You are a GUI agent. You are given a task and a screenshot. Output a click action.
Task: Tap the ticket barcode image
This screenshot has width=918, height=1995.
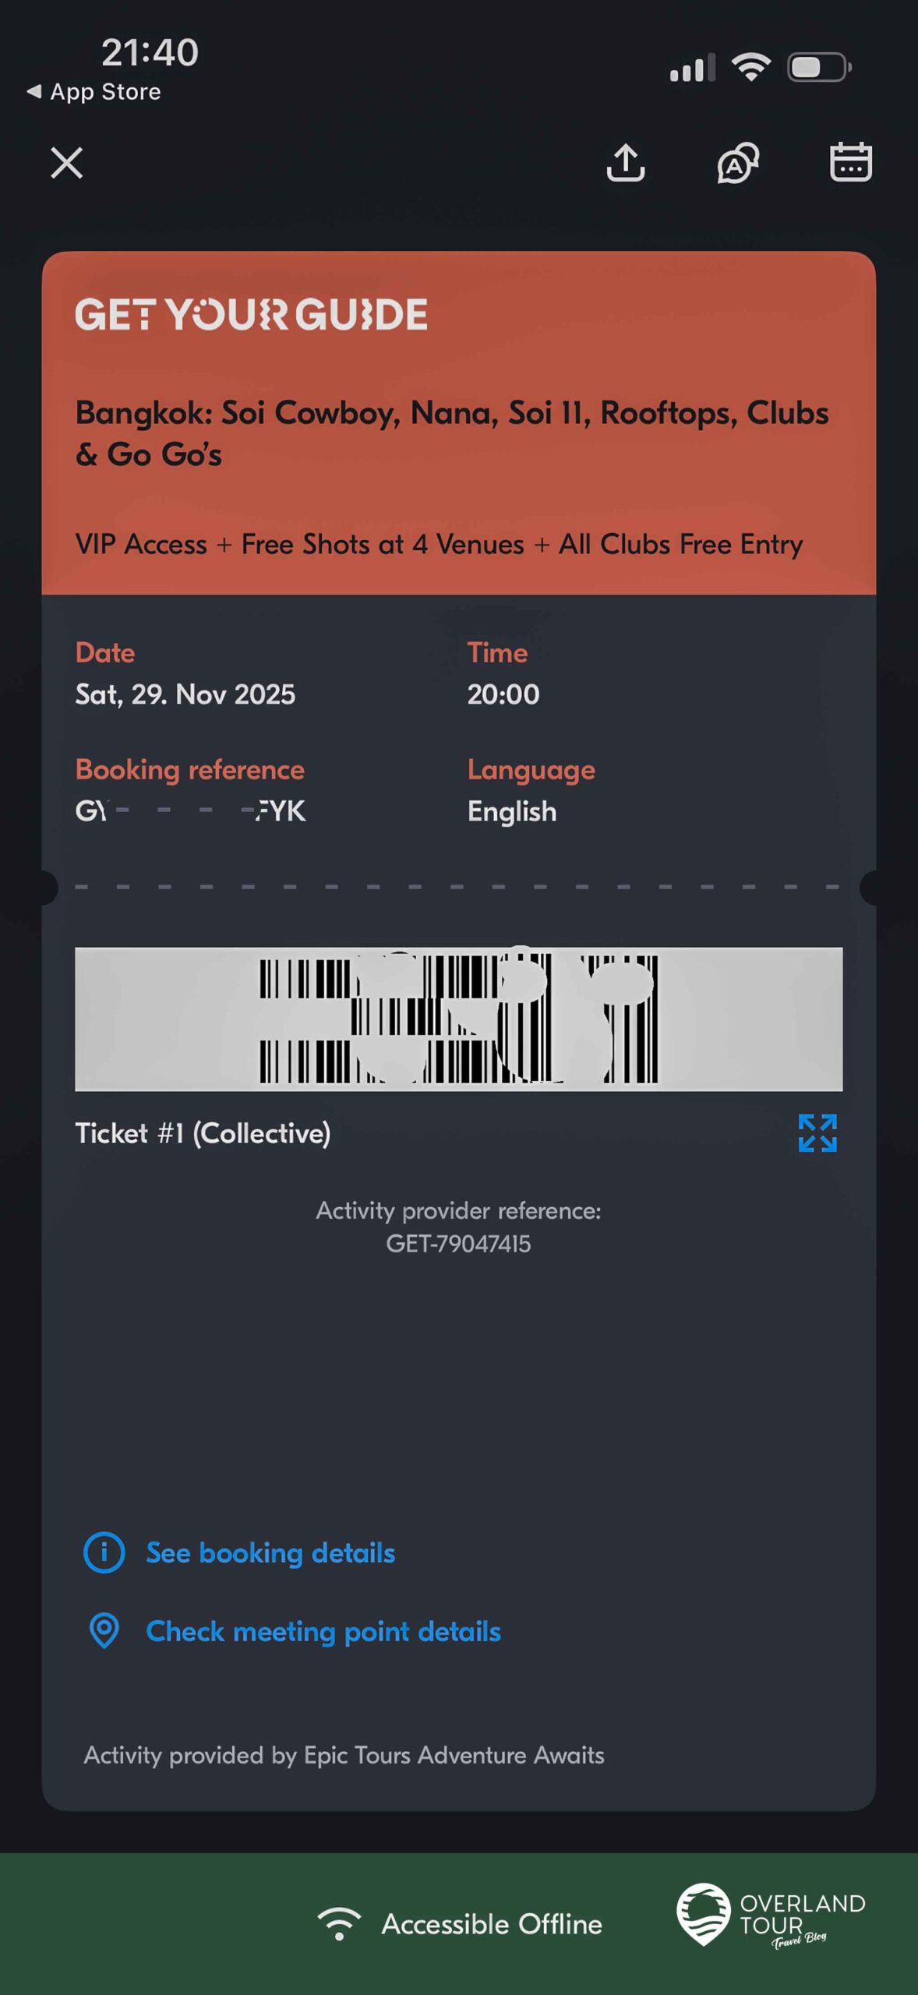tap(458, 1019)
